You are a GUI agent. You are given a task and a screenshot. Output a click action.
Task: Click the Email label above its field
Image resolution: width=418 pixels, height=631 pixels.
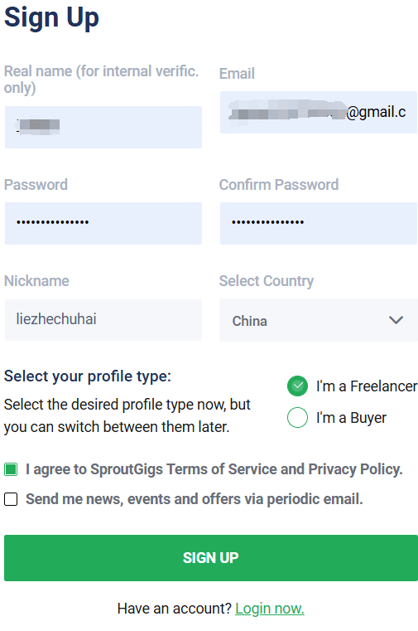(237, 74)
